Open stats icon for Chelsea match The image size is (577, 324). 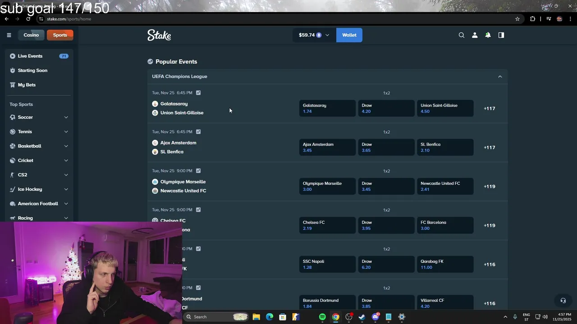coord(198,210)
